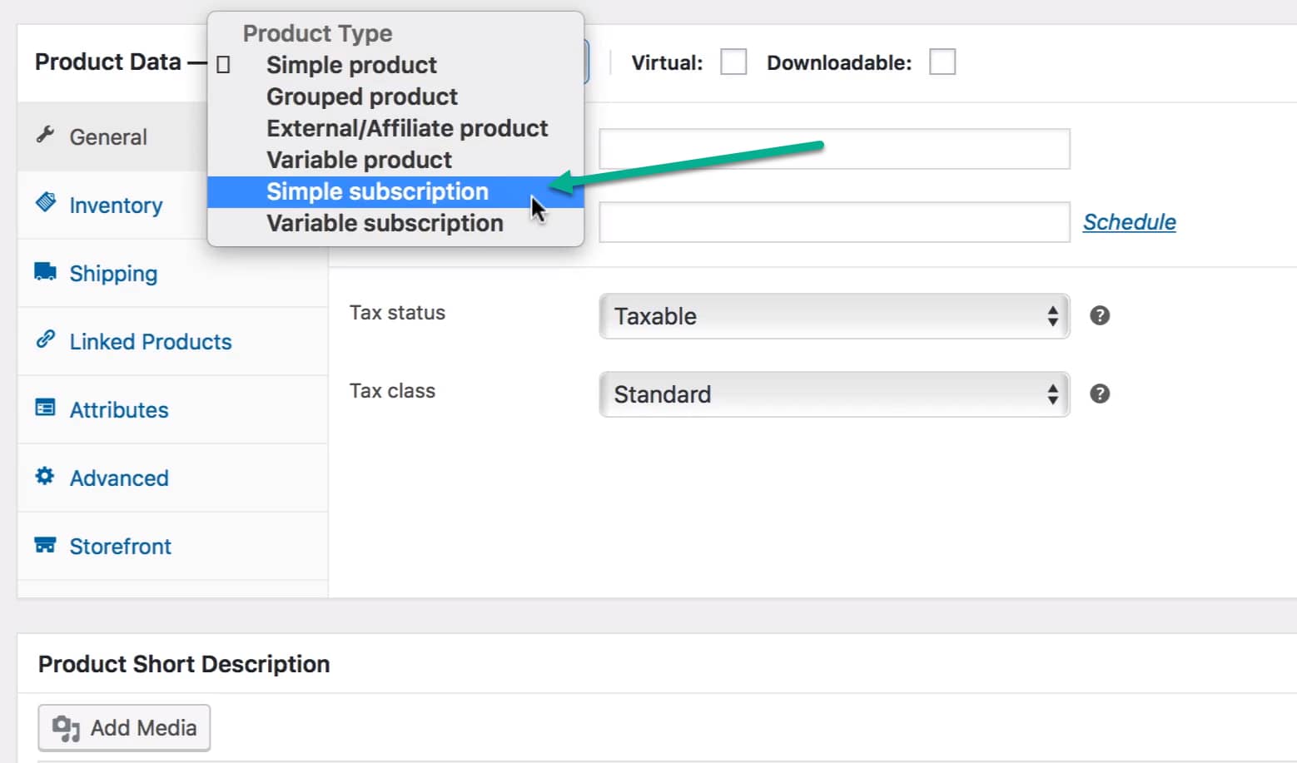
Task: Click the Inventory tag icon
Action: [46, 202]
